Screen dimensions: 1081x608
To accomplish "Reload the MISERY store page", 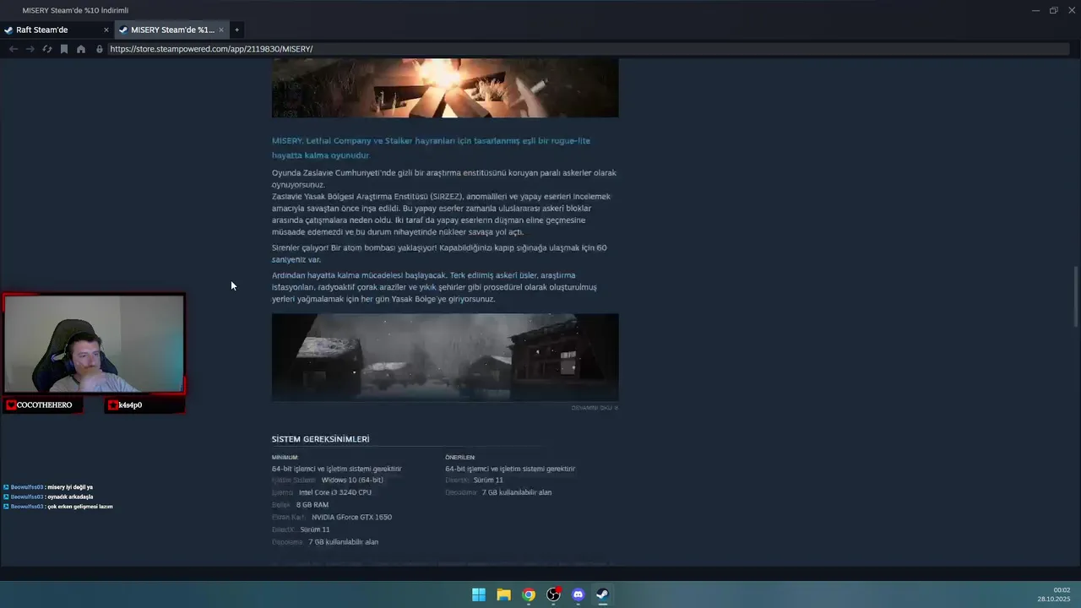I will point(47,49).
